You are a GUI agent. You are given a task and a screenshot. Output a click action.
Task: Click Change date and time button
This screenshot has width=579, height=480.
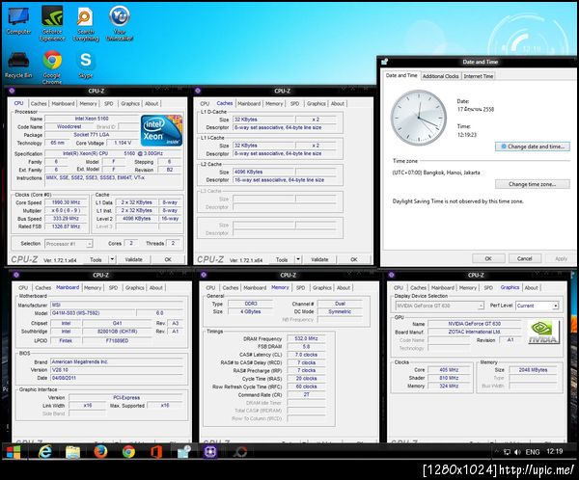point(532,147)
